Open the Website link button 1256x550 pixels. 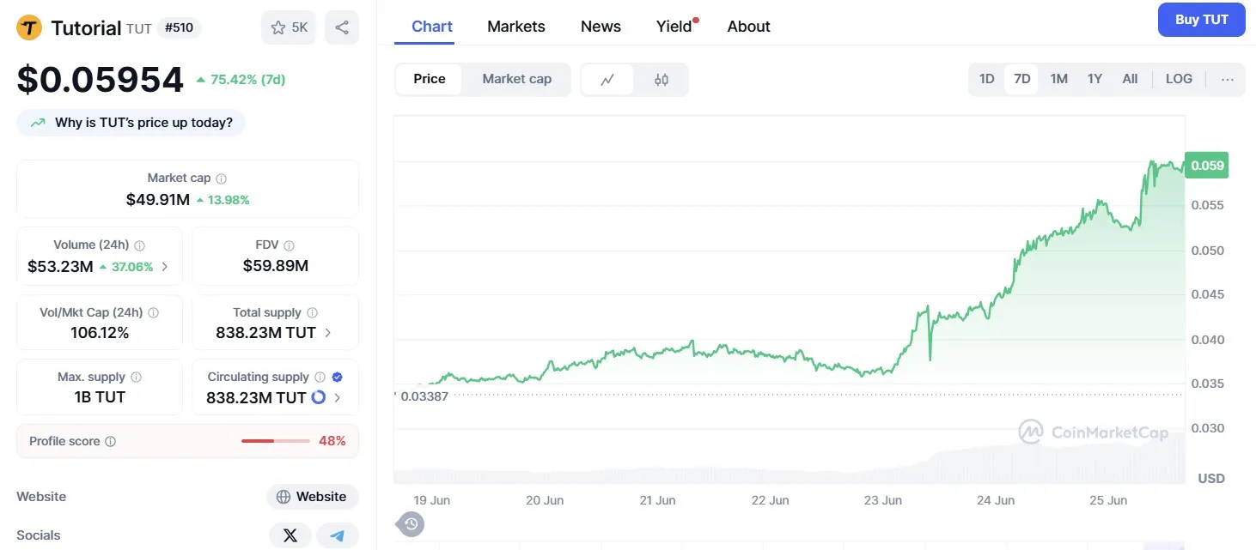312,497
